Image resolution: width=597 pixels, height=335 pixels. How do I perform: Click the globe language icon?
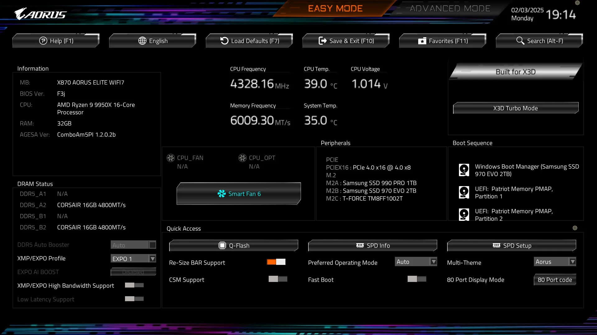142,41
